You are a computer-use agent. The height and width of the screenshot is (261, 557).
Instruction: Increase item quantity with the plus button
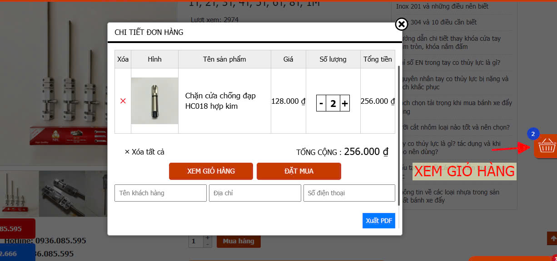pyautogui.click(x=345, y=103)
